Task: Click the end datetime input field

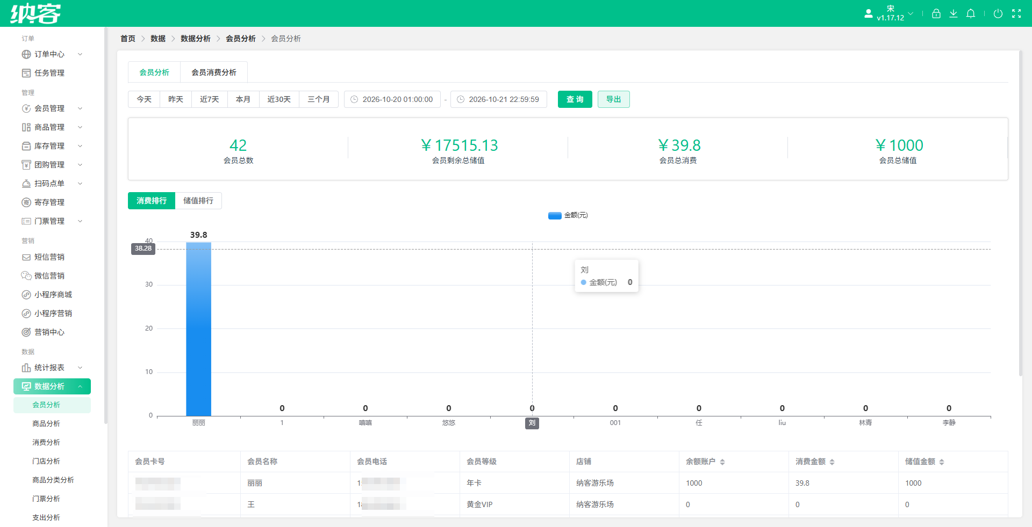Action: 499,99
